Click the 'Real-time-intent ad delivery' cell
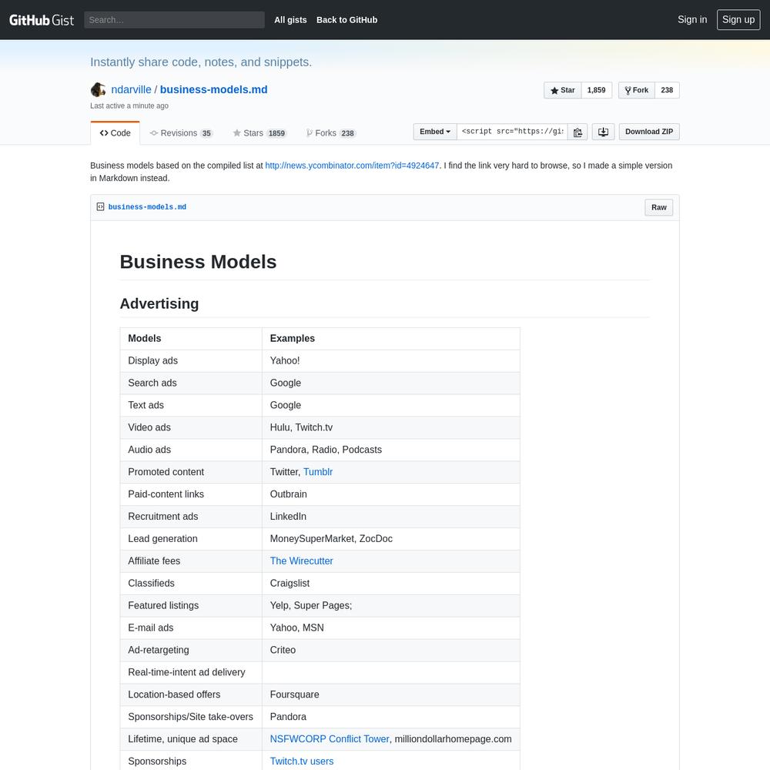This screenshot has height=770, width=770. click(x=192, y=672)
